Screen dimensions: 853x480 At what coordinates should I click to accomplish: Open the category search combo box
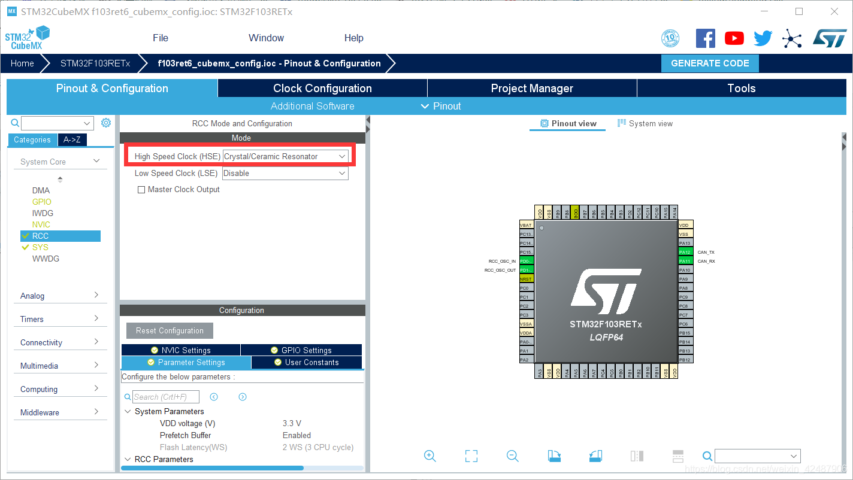tap(58, 123)
